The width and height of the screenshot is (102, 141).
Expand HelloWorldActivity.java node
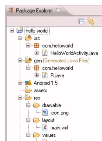(36, 53)
